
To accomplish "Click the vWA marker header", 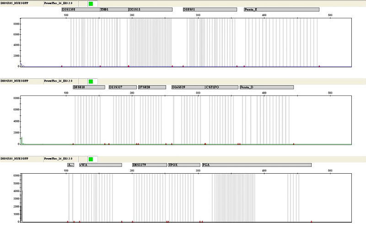I will click(x=101, y=165).
